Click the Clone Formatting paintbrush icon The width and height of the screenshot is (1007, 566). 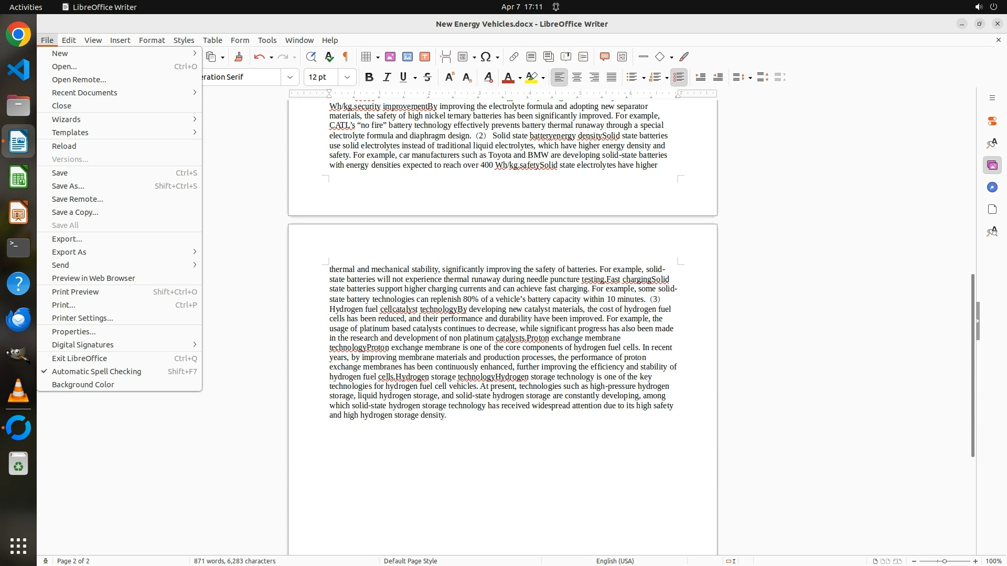[239, 57]
